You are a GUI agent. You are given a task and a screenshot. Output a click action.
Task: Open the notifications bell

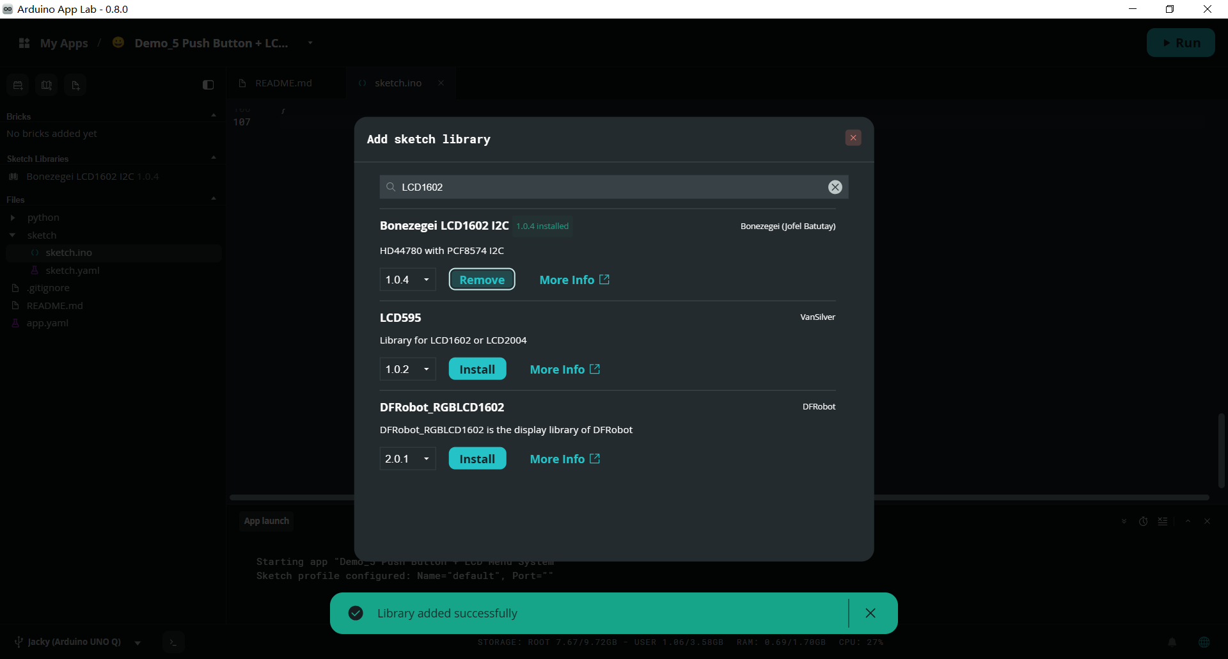click(1172, 642)
